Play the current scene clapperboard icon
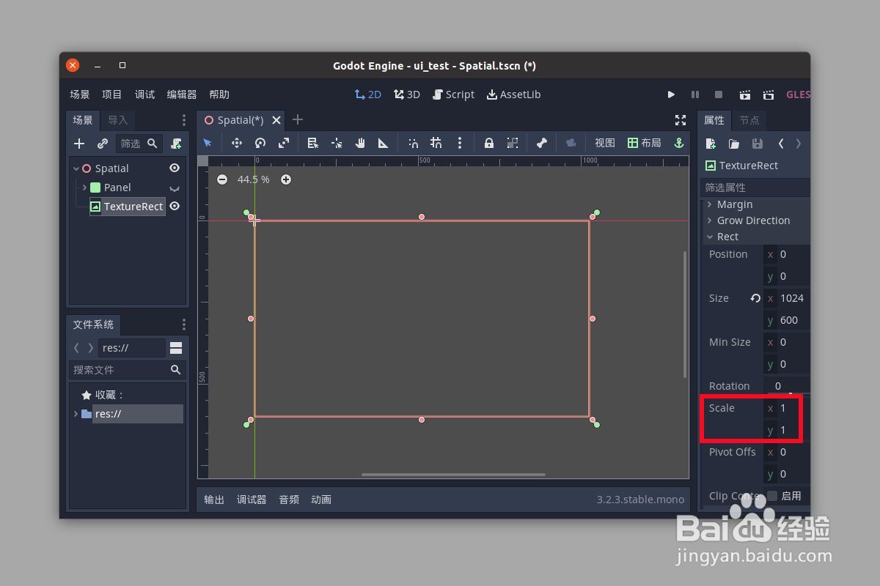This screenshot has width=880, height=586. pos(745,94)
